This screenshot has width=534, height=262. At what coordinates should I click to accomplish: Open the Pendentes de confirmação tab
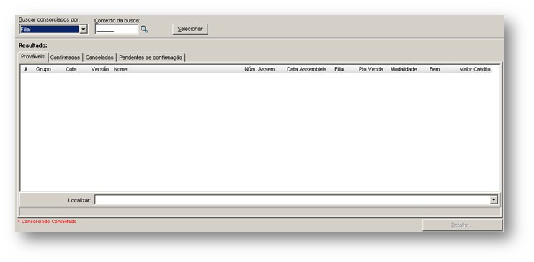pos(151,58)
